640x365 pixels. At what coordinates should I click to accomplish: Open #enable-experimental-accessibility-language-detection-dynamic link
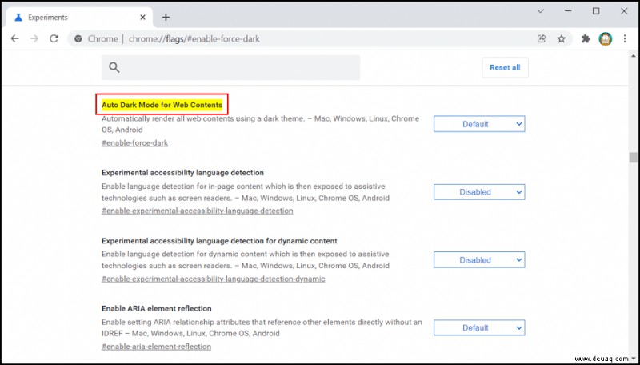coord(214,279)
